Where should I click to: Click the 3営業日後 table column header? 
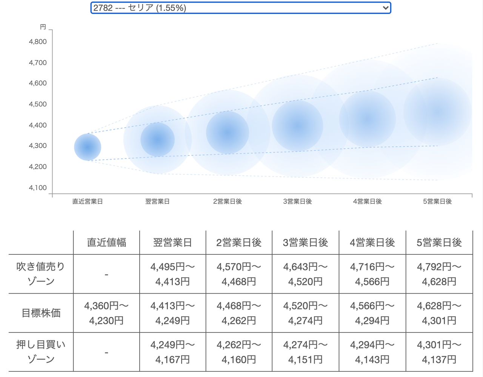click(306, 242)
